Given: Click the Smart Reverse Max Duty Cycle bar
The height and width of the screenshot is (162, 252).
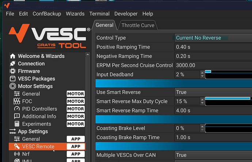Looking at the screenshot, I should coord(228,101).
